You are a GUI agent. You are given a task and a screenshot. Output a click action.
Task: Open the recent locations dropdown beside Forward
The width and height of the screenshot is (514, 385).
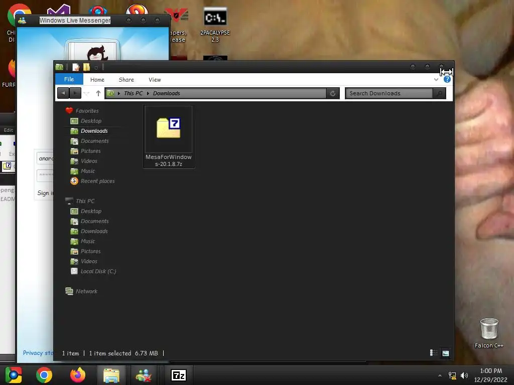pos(87,93)
